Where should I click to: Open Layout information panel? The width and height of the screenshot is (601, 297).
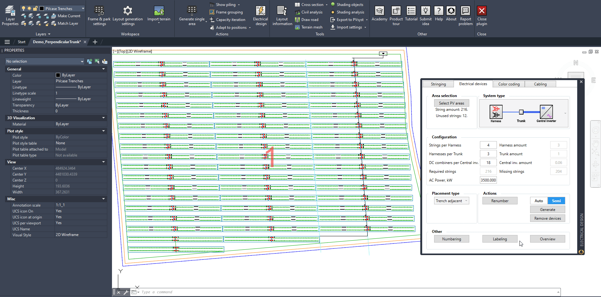(282, 11)
